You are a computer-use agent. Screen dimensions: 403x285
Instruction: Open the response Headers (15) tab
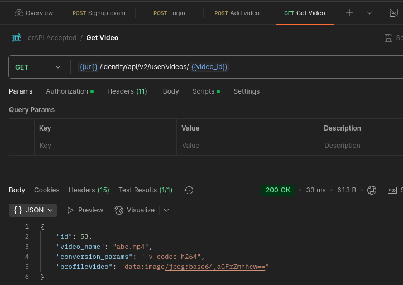tap(89, 190)
